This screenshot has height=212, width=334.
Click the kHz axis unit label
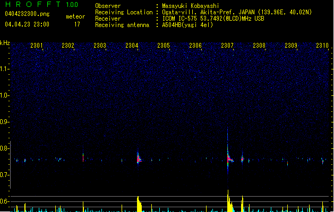tap(5, 43)
